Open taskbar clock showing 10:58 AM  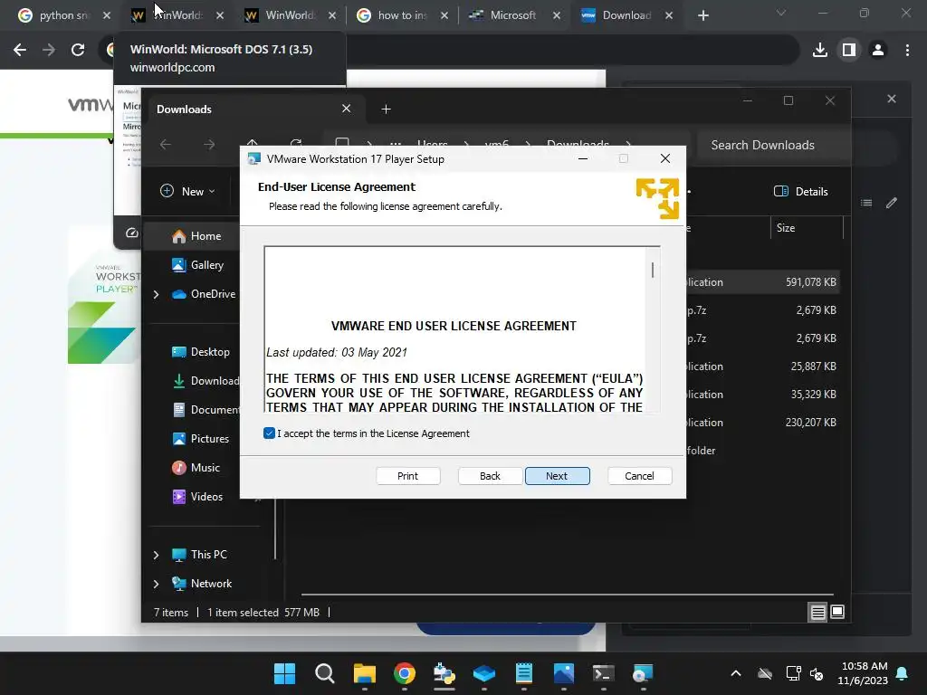tap(863, 673)
